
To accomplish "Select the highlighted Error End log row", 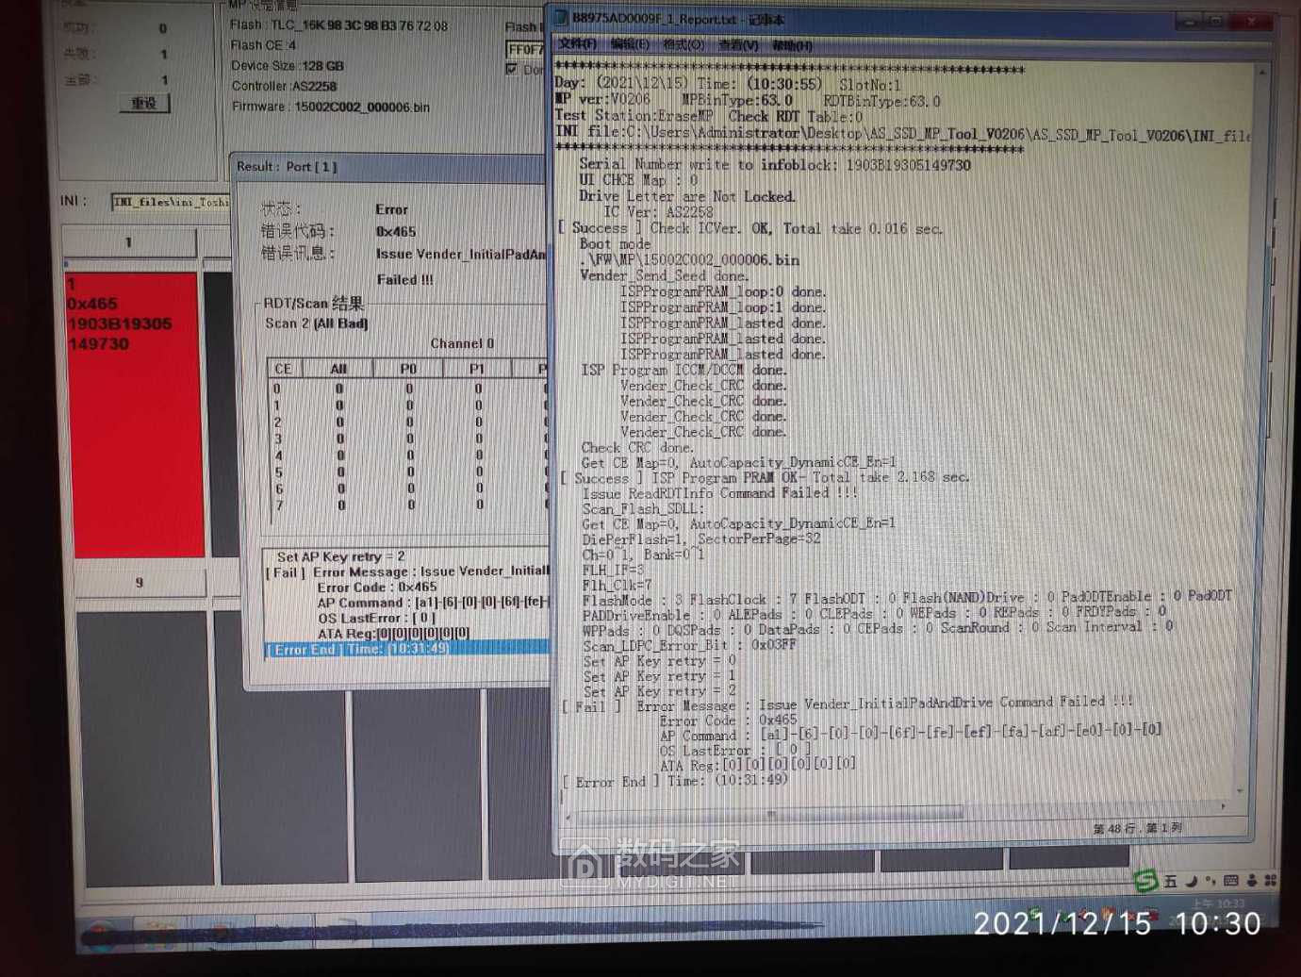I will pos(406,649).
